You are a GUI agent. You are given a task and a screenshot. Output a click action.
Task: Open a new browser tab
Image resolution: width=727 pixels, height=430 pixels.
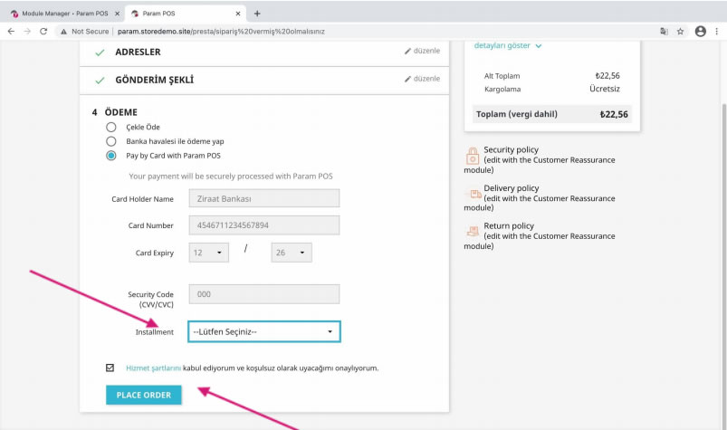tap(257, 14)
